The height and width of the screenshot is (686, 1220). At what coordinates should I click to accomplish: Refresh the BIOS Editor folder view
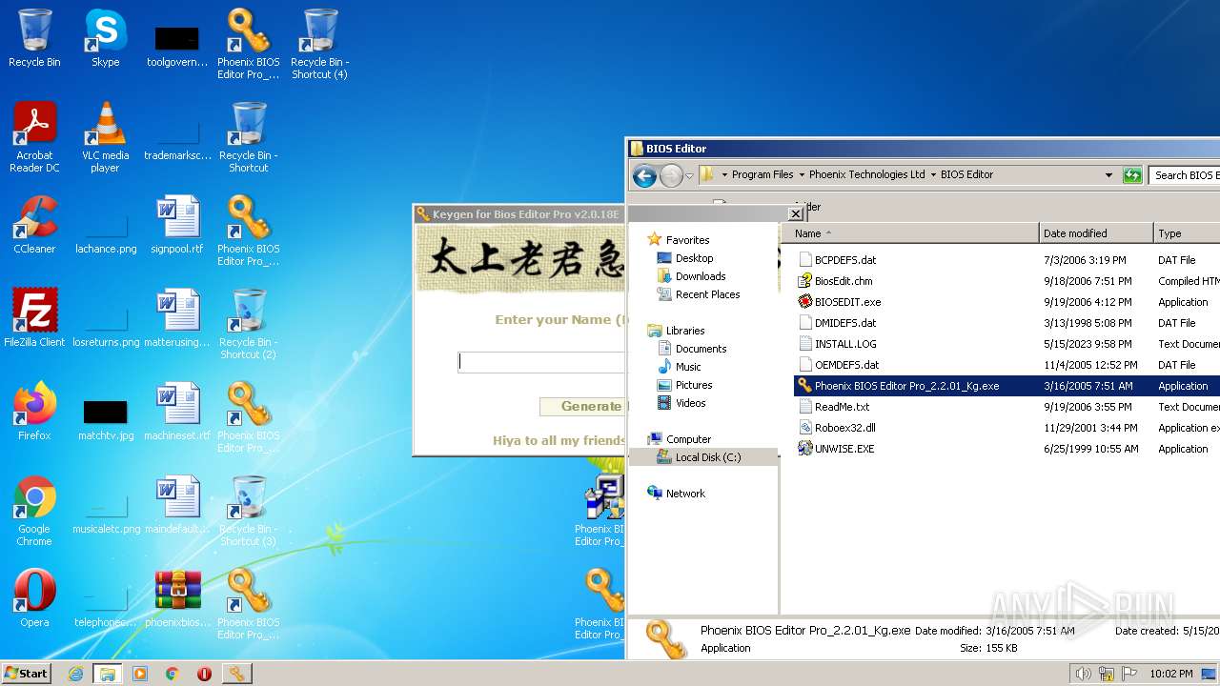coord(1132,175)
